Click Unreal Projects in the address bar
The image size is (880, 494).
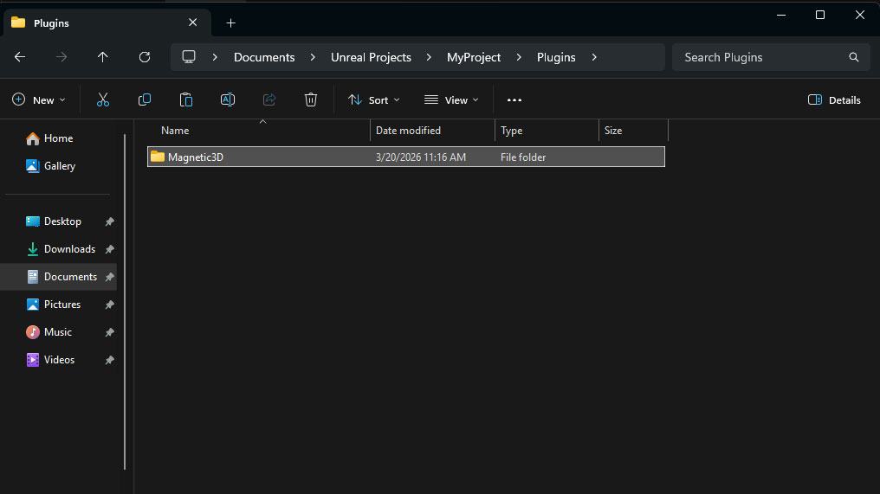click(371, 57)
